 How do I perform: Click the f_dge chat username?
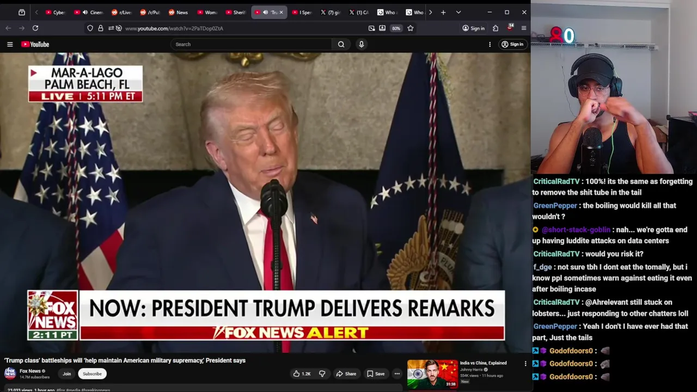[542, 267]
